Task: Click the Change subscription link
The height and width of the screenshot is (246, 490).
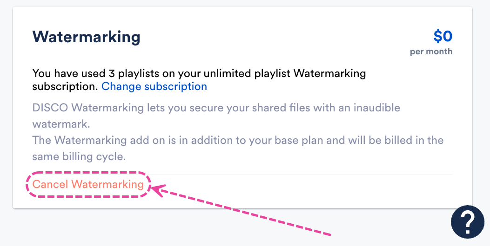Action: pos(154,86)
